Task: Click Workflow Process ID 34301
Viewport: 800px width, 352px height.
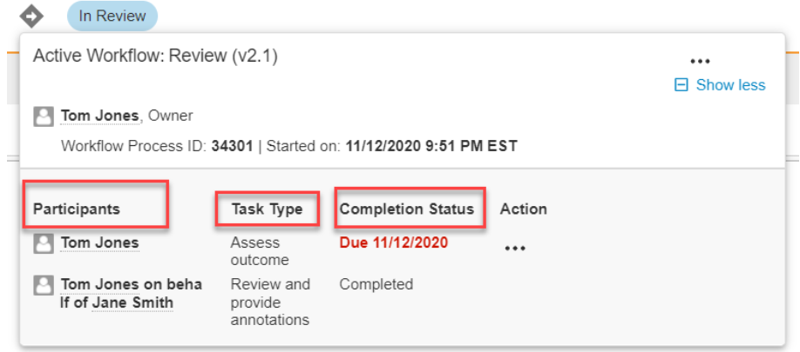Action: coord(232,147)
